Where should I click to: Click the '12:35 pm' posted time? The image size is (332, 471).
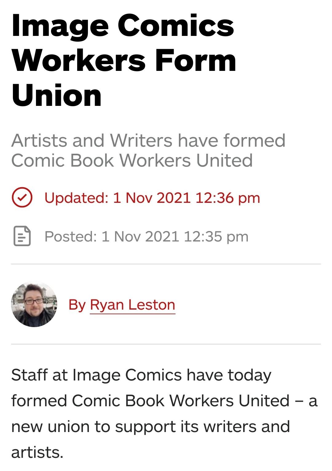point(216,236)
